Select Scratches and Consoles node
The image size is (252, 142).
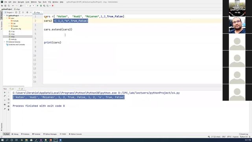[15, 45]
